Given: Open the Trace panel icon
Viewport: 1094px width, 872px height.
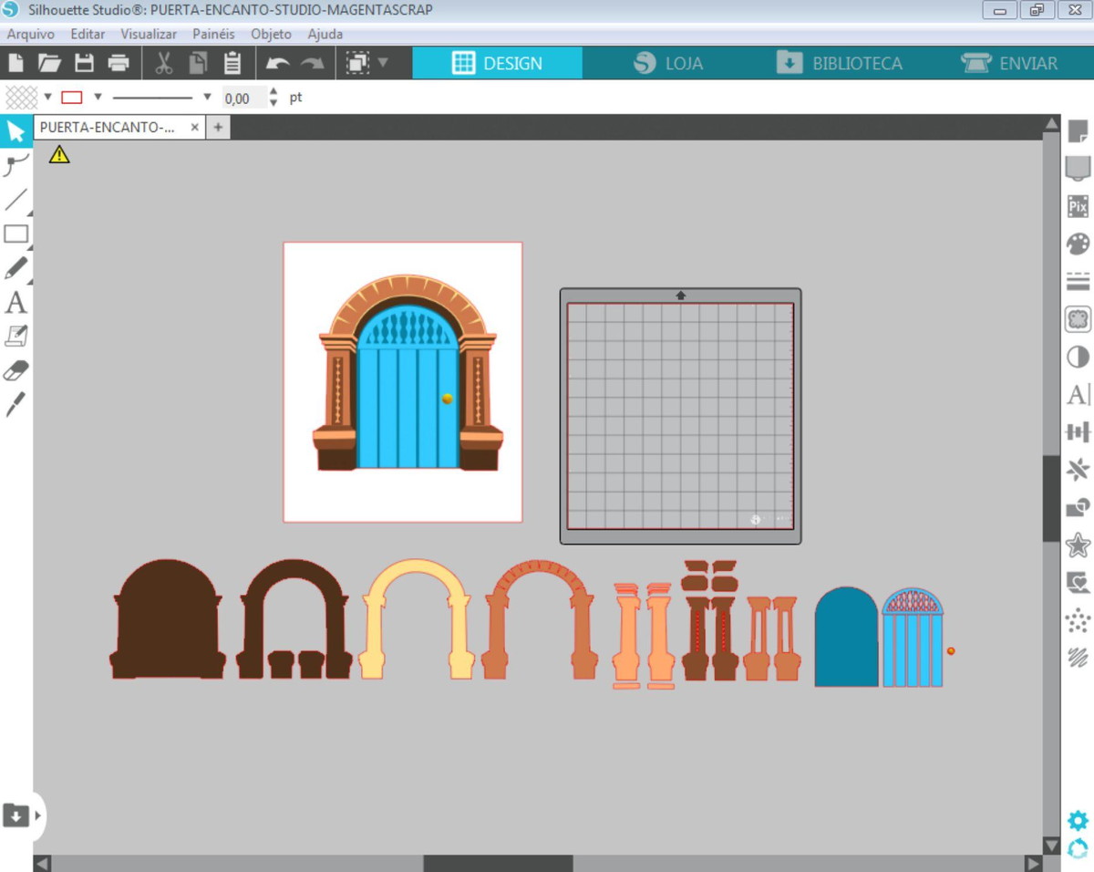Looking at the screenshot, I should point(1078,582).
